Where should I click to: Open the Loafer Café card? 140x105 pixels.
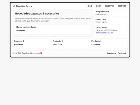point(111,21)
